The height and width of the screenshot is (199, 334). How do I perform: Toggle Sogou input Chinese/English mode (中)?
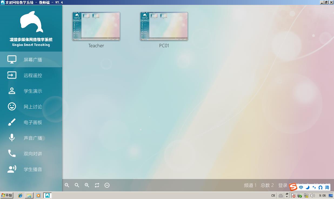pyautogui.click(x=301, y=187)
